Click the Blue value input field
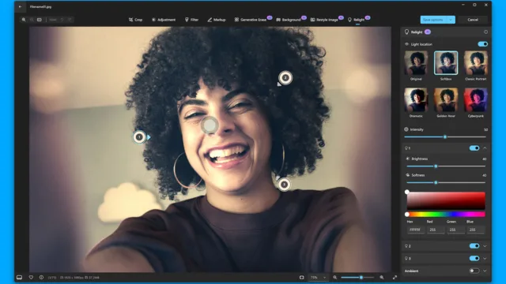 point(476,230)
